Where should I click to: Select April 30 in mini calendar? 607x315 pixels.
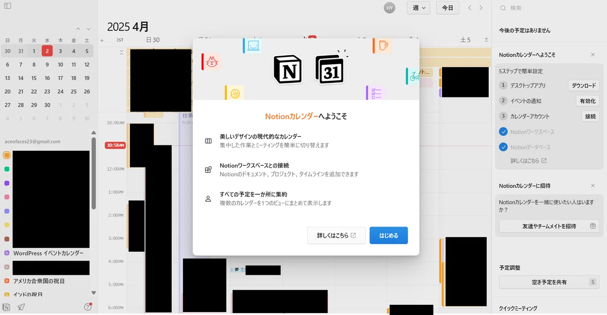click(x=47, y=105)
